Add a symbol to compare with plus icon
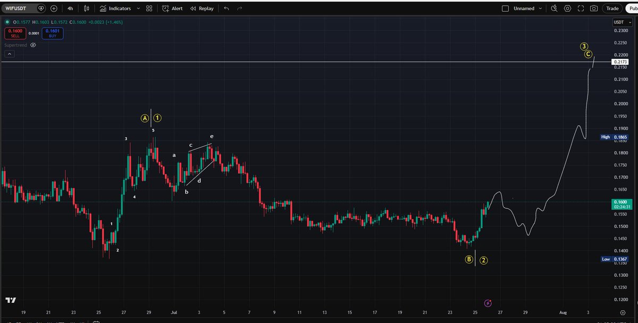Screen dimensions: 638x323 [54, 8]
